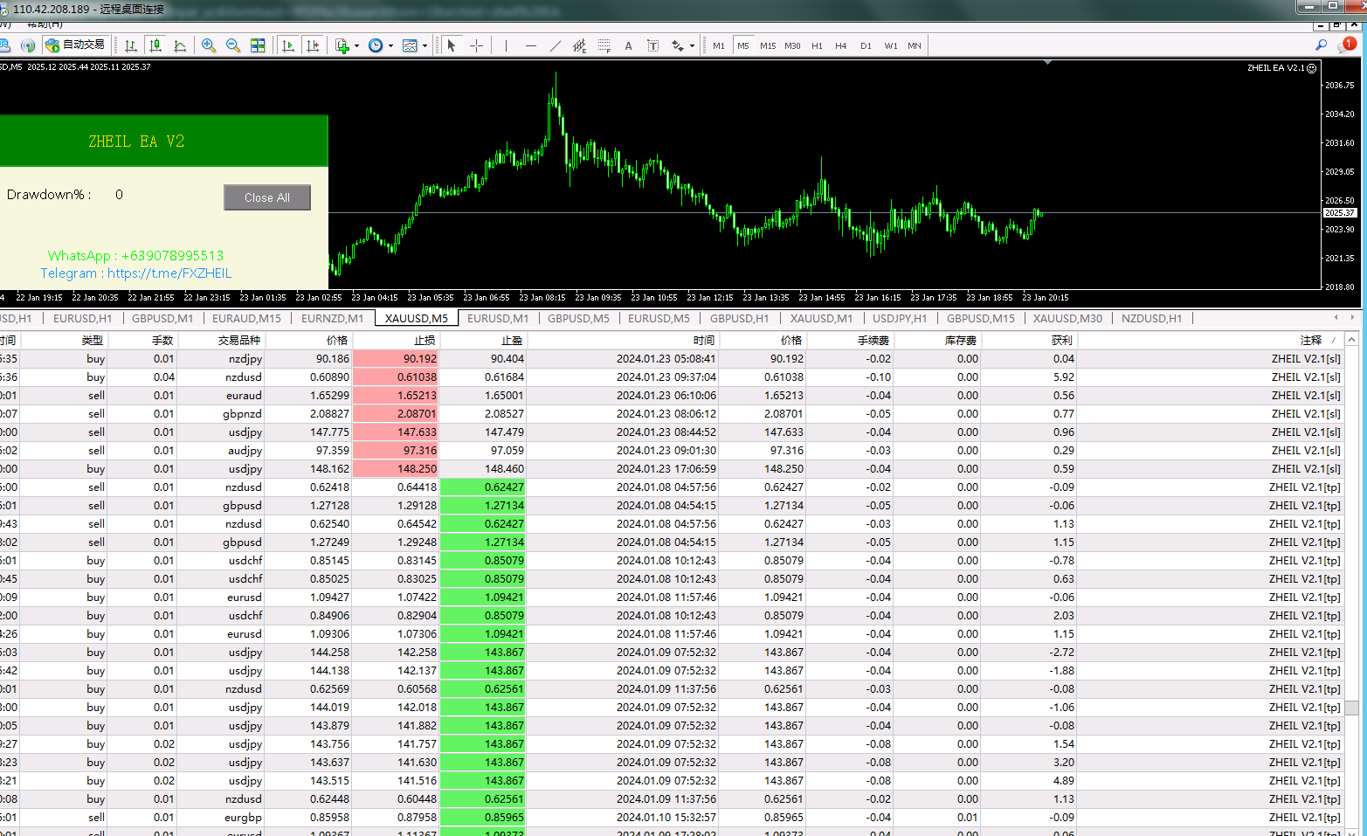The width and height of the screenshot is (1367, 836).
Task: Enable the chart Auto Scroll toggle
Action: pos(288,45)
